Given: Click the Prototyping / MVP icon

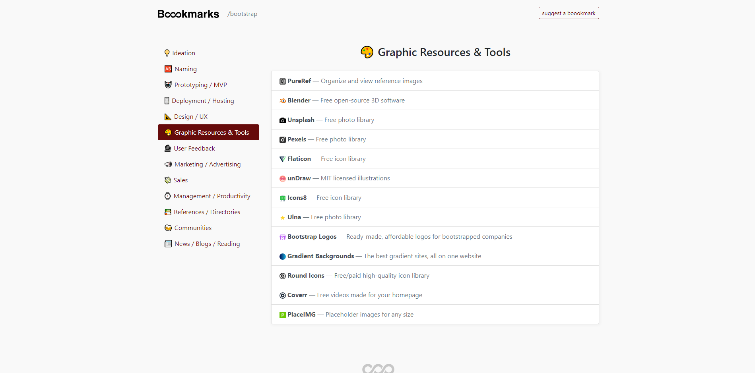Looking at the screenshot, I should point(168,85).
